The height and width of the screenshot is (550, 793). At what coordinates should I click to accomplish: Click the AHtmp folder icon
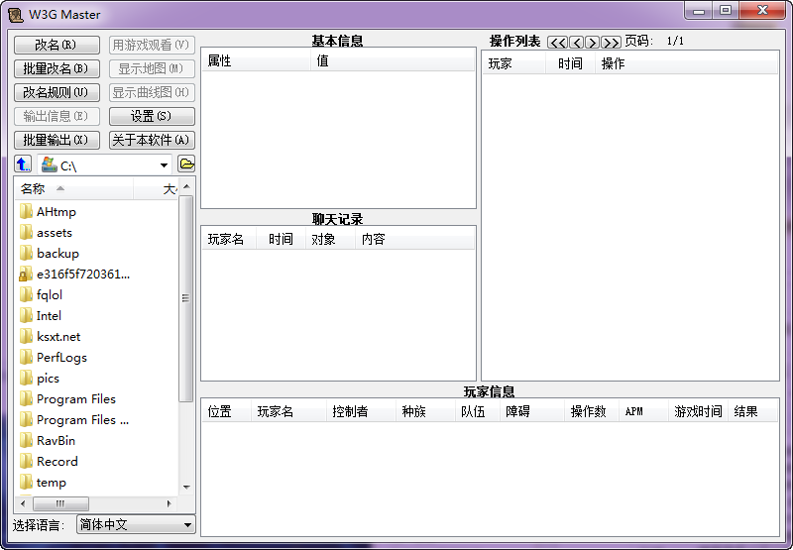(26, 211)
